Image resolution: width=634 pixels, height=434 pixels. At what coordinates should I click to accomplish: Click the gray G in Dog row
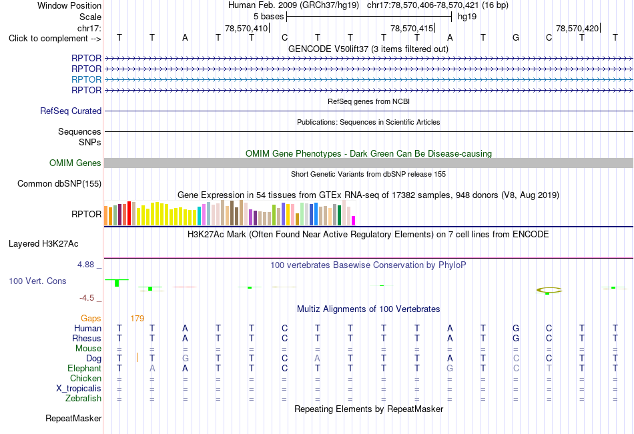click(185, 358)
